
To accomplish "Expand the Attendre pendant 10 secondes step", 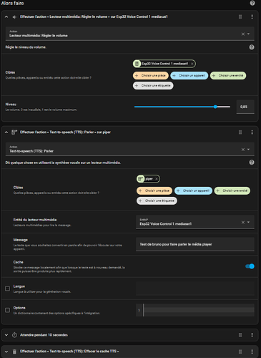I will point(6,335).
